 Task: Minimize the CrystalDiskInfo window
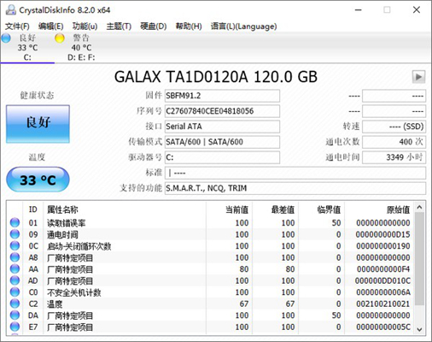[359, 10]
